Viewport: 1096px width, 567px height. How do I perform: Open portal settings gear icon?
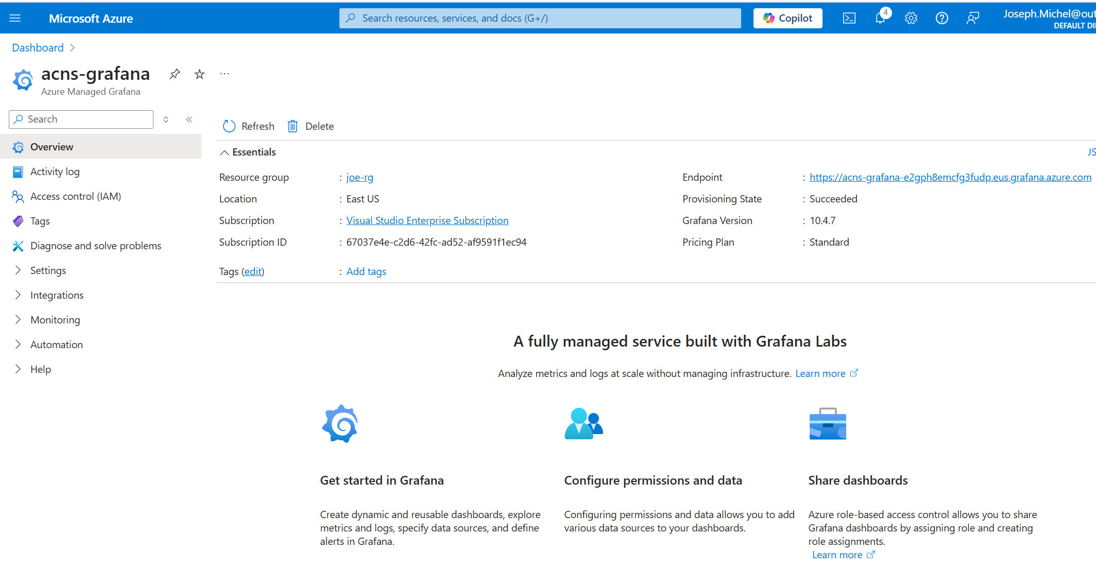pyautogui.click(x=911, y=19)
